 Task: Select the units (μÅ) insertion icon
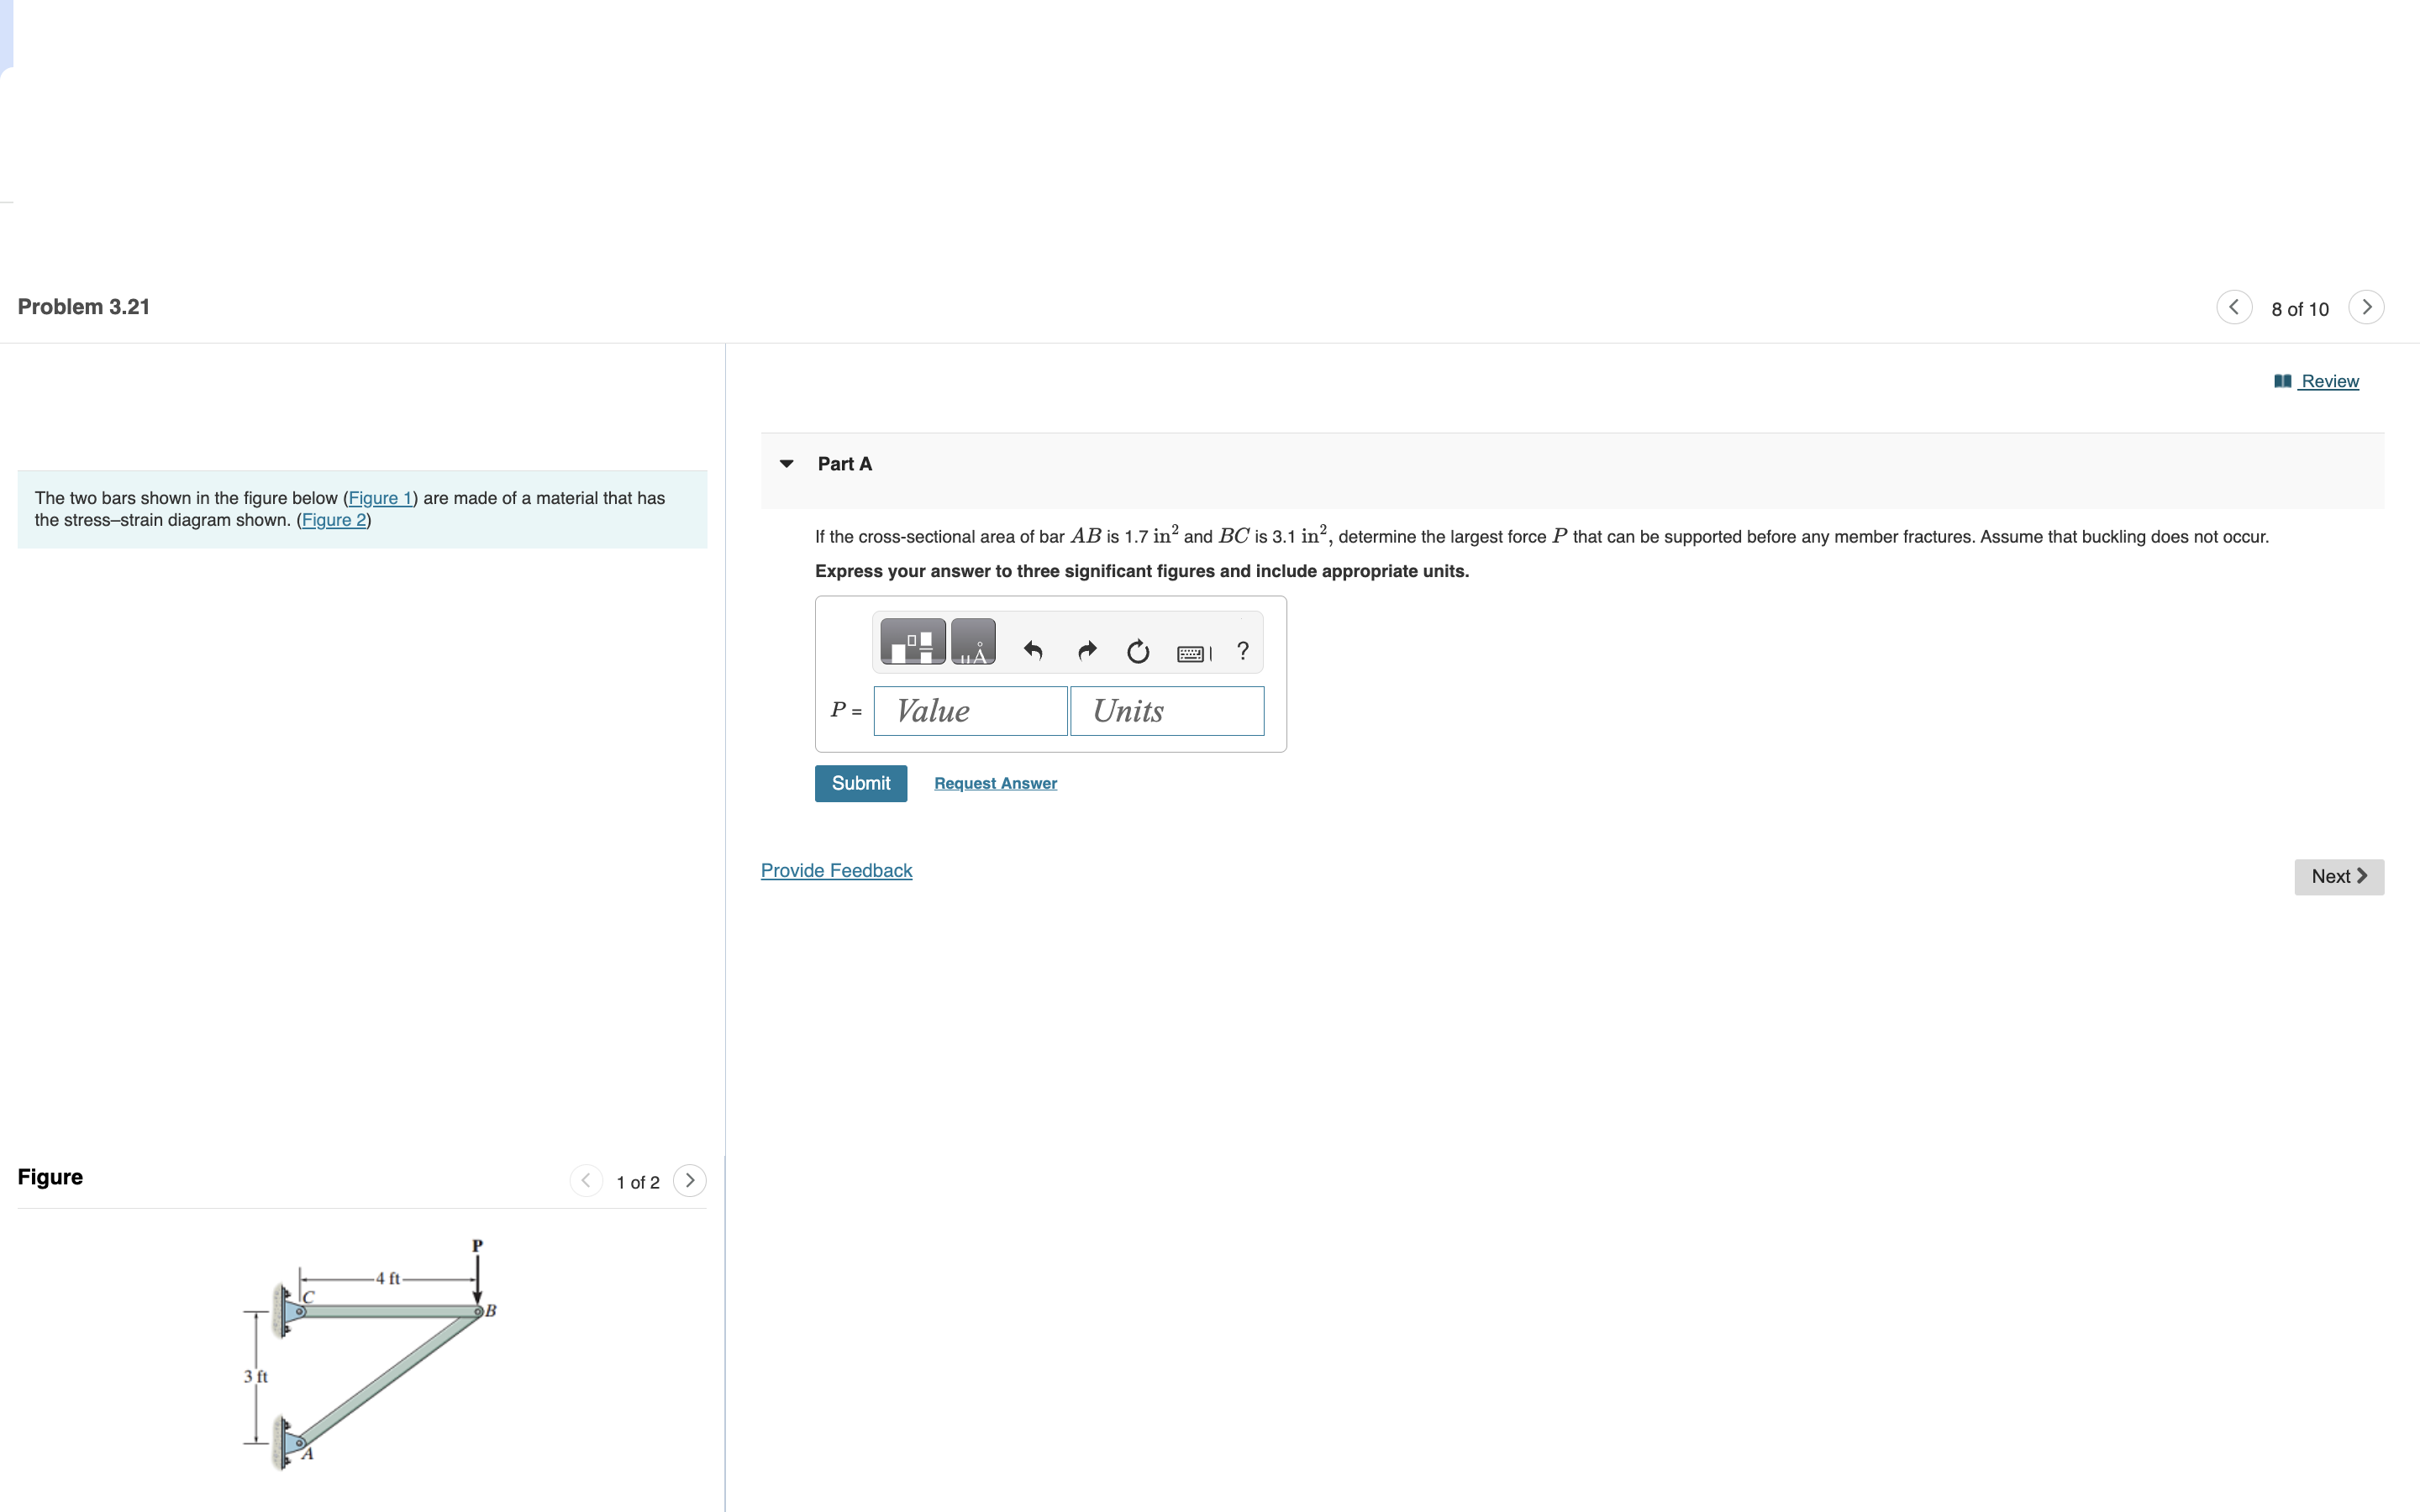(973, 641)
